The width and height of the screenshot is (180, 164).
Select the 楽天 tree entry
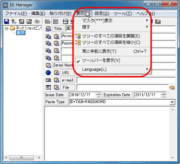pos(21,33)
